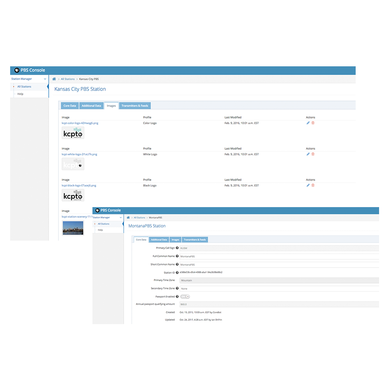Open Images tab in MontanaPBS window
The image size is (390, 390).
175,240
